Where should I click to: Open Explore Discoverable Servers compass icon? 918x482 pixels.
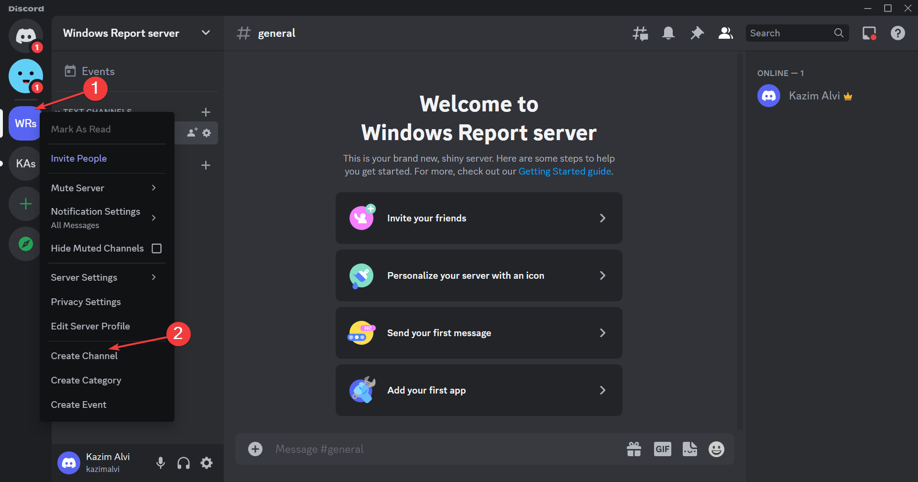(26, 244)
